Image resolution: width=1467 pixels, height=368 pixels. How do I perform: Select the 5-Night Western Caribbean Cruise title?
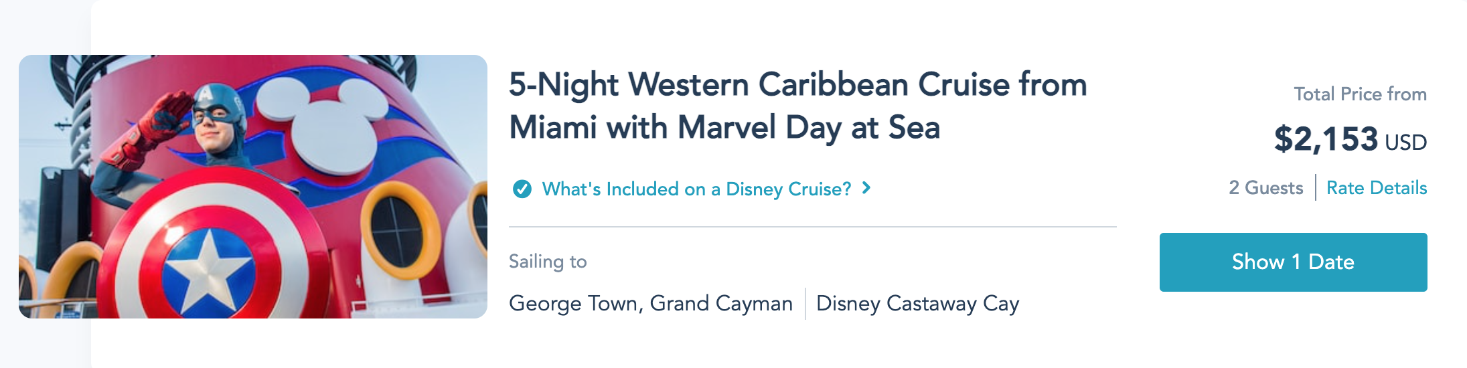pyautogui.click(x=797, y=106)
